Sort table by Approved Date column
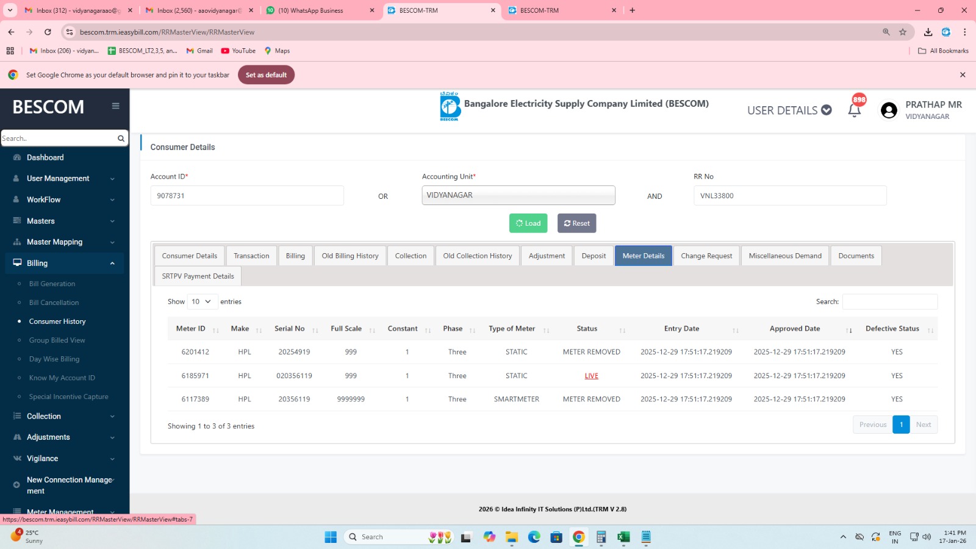This screenshot has width=976, height=549. click(x=795, y=329)
